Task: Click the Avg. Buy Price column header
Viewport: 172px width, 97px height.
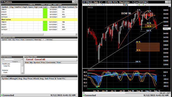Action: point(25,78)
